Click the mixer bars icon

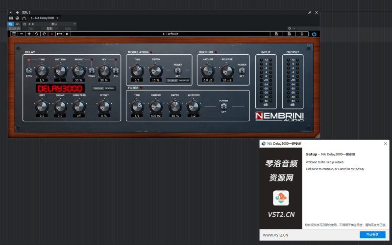(11, 18)
